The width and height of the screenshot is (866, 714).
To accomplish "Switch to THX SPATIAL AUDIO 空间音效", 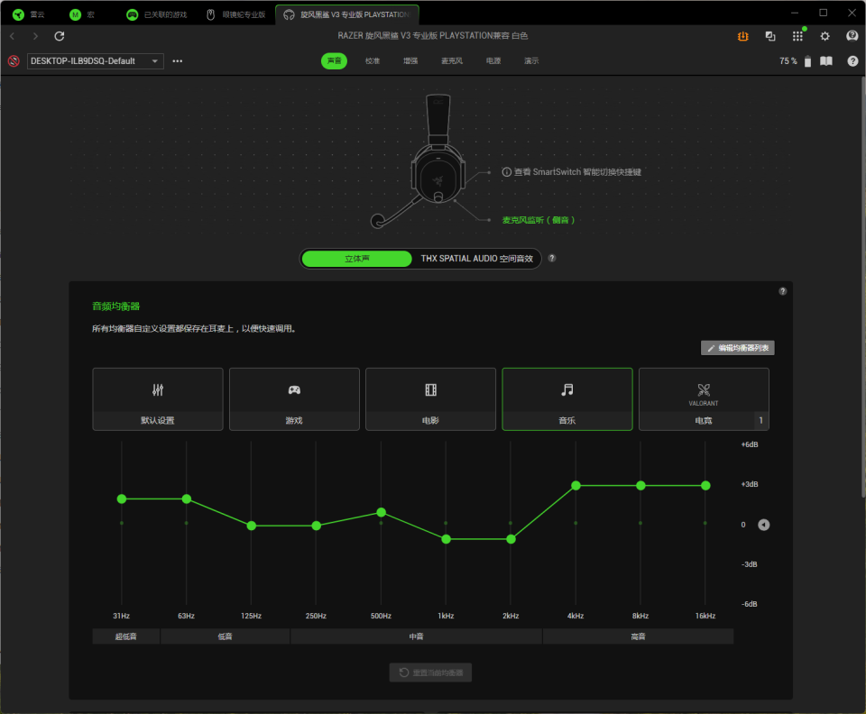I will pos(476,258).
